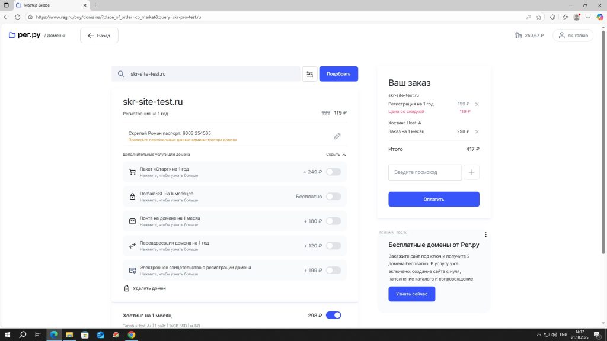Open the sk_roman user account menu
This screenshot has height=341, width=607.
coord(573,36)
